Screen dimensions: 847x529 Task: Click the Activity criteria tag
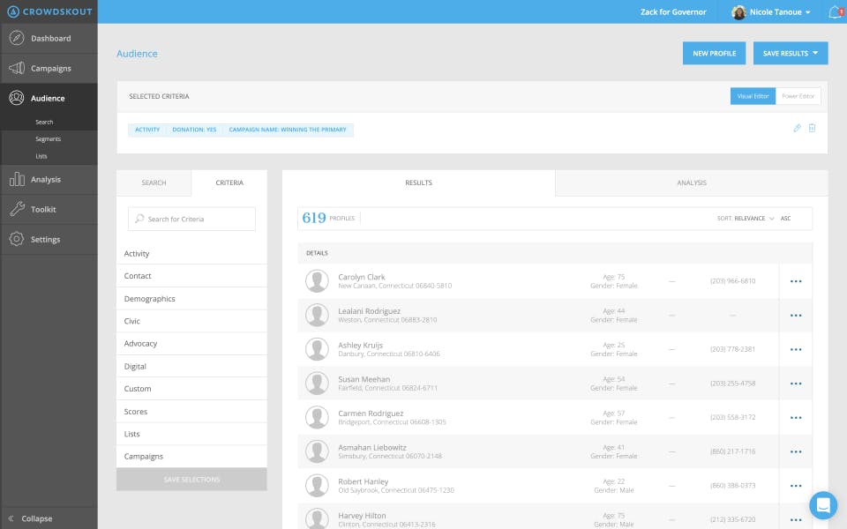pos(147,130)
